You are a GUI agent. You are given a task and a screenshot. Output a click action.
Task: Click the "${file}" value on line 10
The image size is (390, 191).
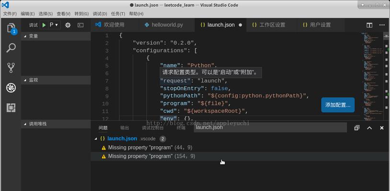coord(212,104)
